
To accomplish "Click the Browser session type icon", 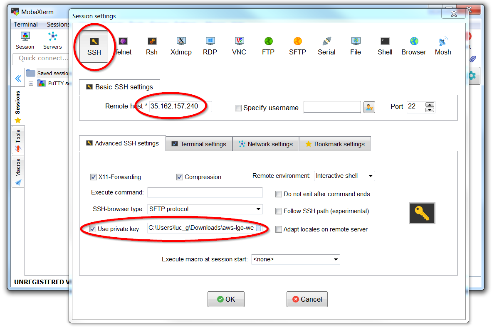I will [x=413, y=45].
